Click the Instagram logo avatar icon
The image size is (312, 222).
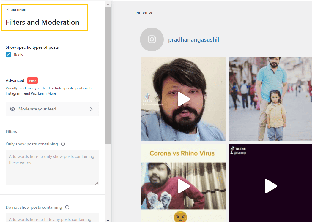click(152, 39)
